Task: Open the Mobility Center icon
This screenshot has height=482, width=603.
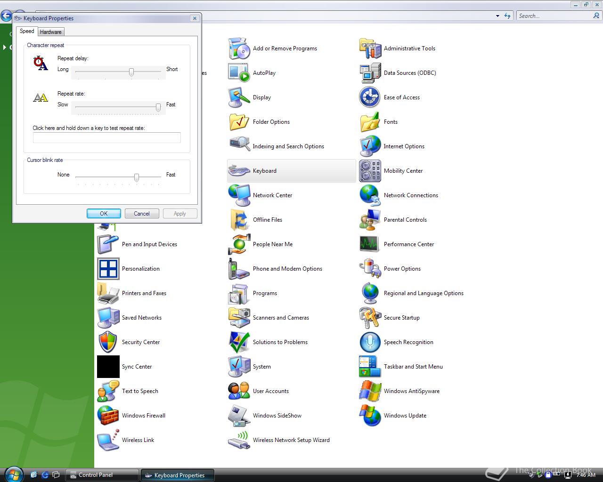Action: [x=370, y=171]
